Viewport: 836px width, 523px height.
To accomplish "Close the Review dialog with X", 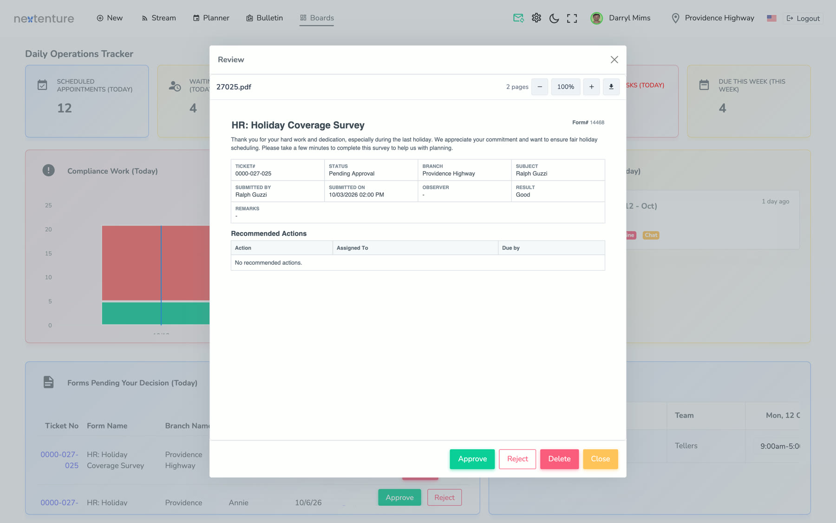I will click(614, 59).
